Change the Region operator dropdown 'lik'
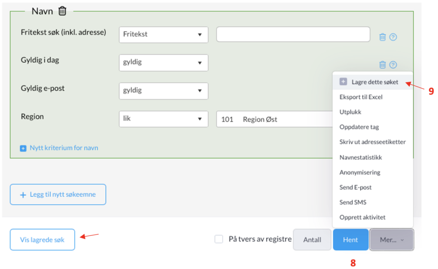 point(163,119)
